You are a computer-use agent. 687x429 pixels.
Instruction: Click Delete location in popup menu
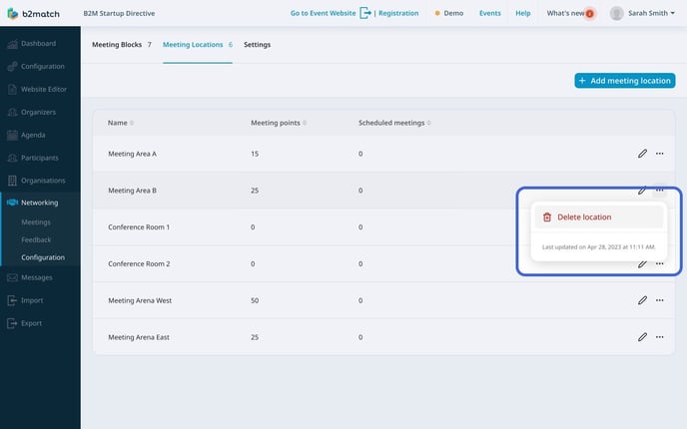pyautogui.click(x=598, y=217)
